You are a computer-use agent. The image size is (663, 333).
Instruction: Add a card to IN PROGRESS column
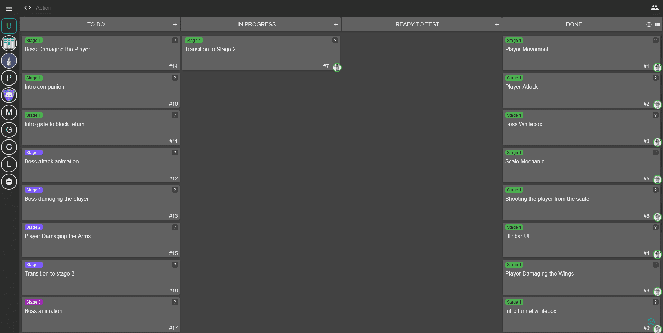pyautogui.click(x=336, y=25)
